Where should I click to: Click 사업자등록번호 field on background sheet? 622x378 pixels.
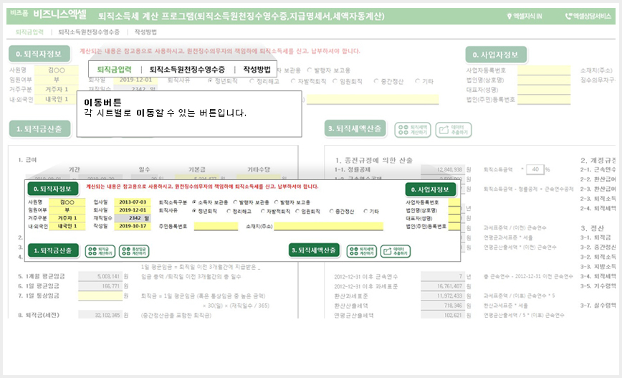544,71
